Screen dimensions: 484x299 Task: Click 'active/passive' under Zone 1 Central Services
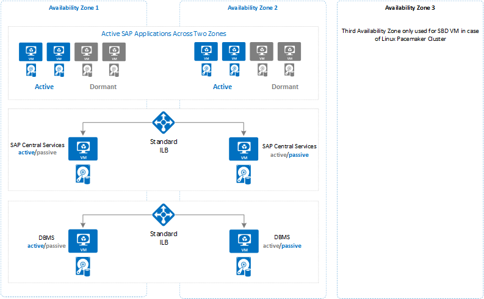click(x=37, y=153)
